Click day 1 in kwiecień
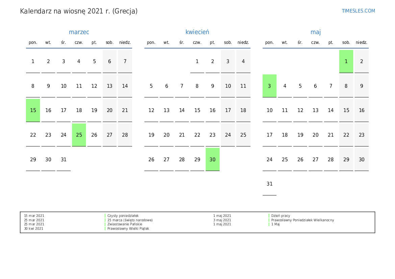 (x=197, y=61)
